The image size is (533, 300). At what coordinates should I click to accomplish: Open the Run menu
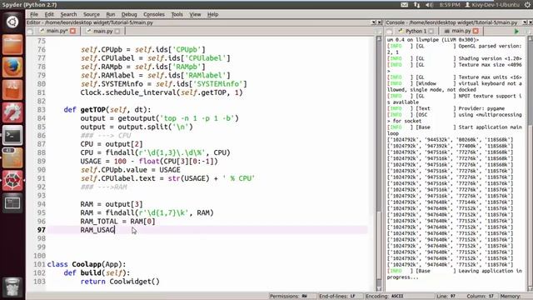click(x=111, y=14)
